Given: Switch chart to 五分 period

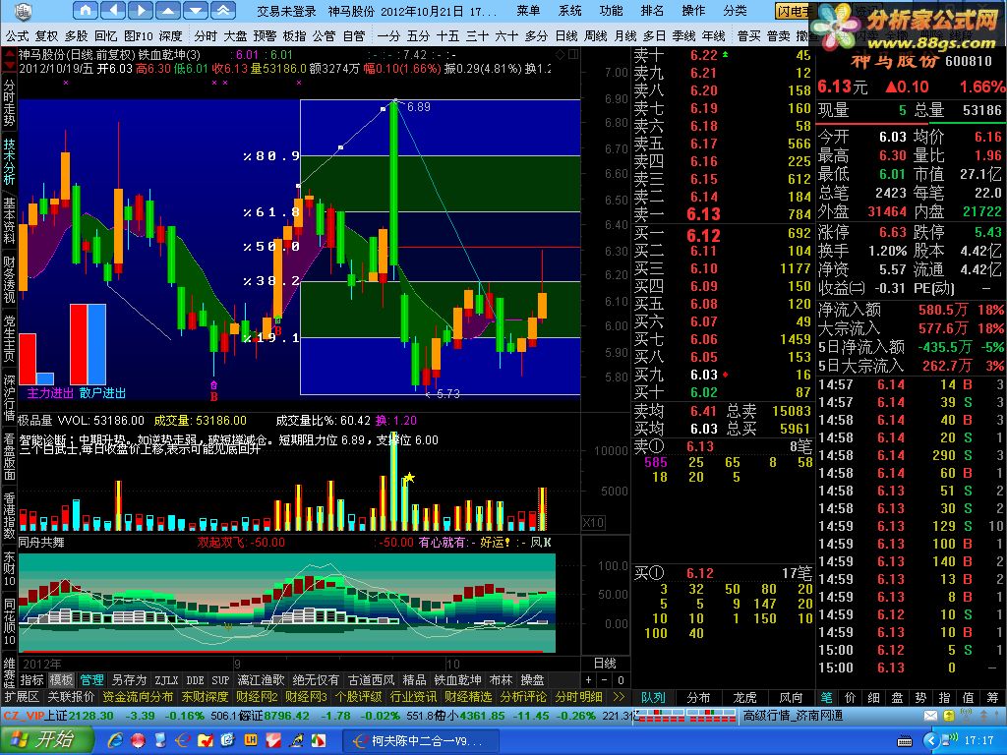Looking at the screenshot, I should 418,36.
